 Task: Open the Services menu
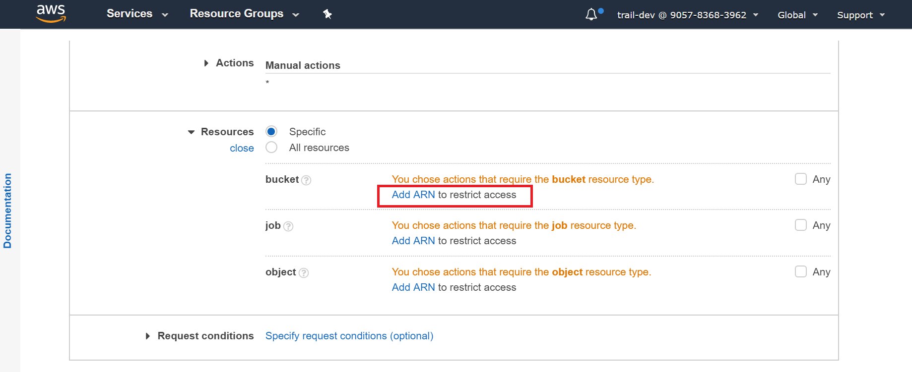pos(137,14)
